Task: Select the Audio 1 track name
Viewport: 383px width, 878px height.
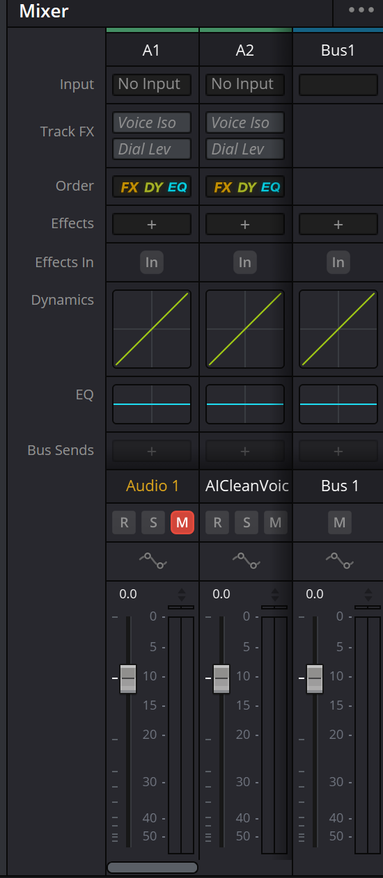Action: click(x=153, y=486)
